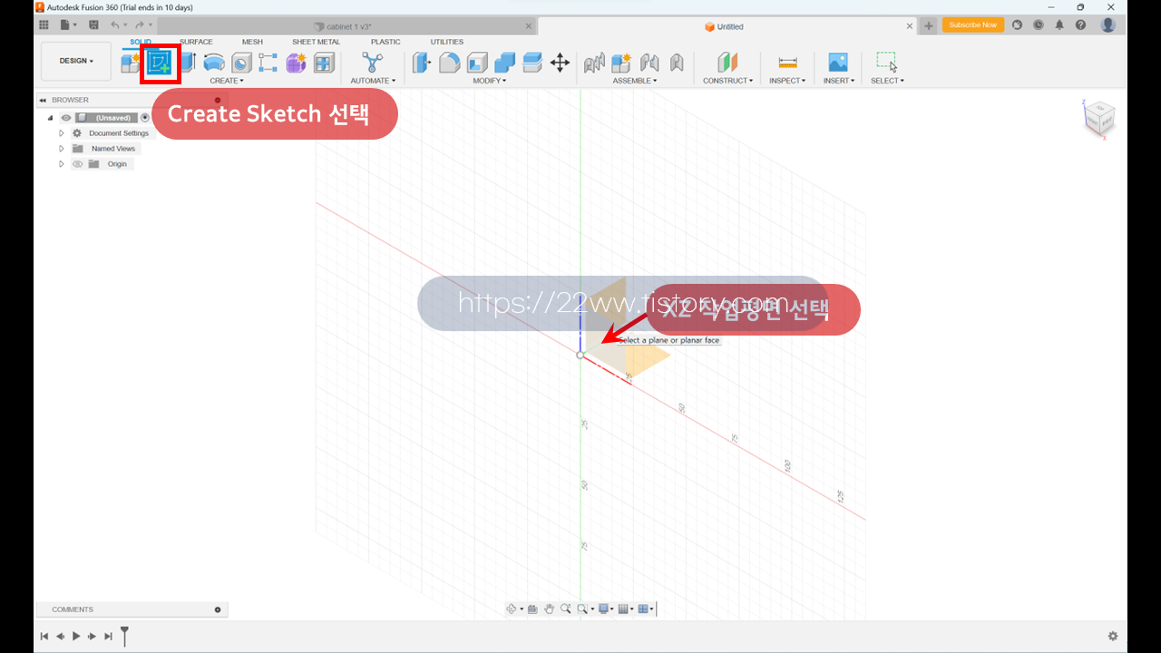1161x653 pixels.
Task: Open the job status clock icon
Action: click(x=1039, y=25)
